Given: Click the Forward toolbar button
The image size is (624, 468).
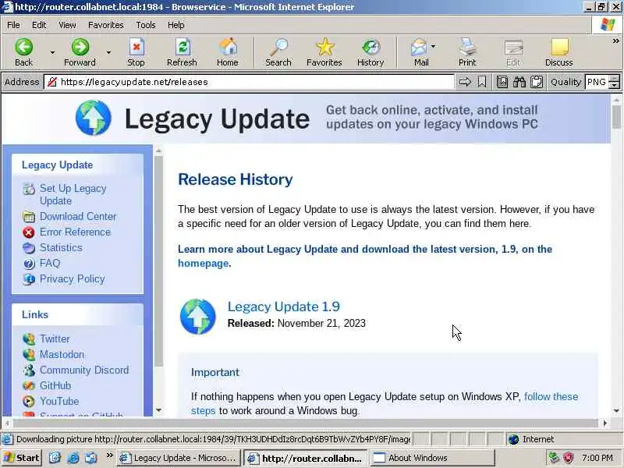Looking at the screenshot, I should pos(80,52).
